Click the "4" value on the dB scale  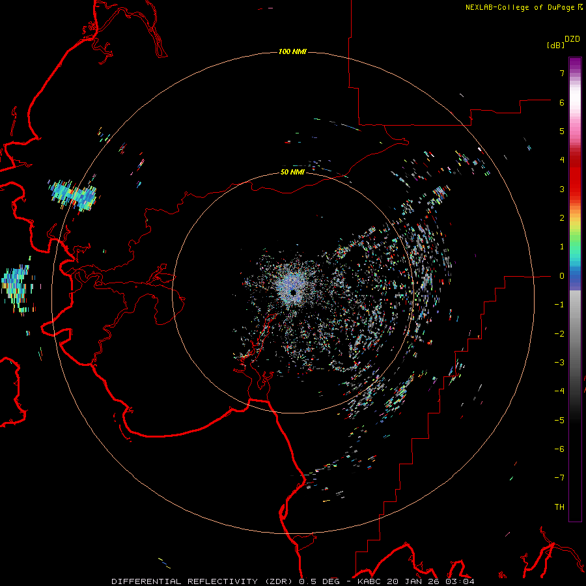tap(562, 160)
